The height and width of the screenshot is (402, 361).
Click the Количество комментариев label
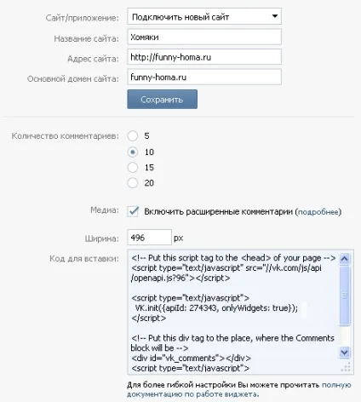pyautogui.click(x=65, y=136)
